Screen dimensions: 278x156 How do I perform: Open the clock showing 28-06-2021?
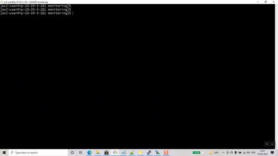pyautogui.click(x=262, y=153)
